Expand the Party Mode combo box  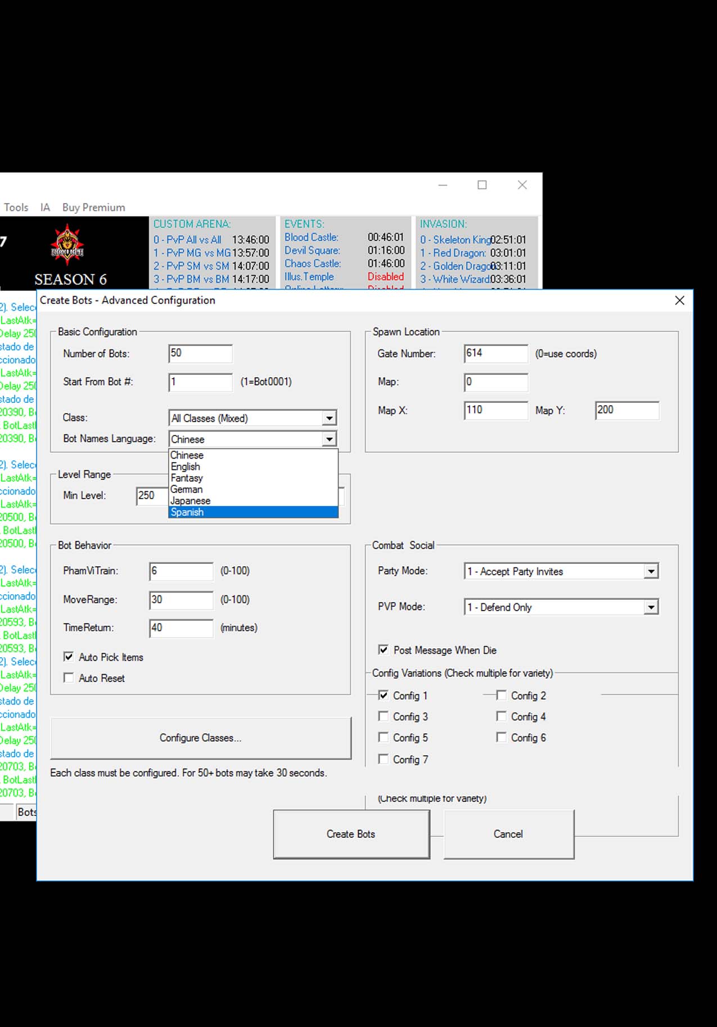pos(651,572)
